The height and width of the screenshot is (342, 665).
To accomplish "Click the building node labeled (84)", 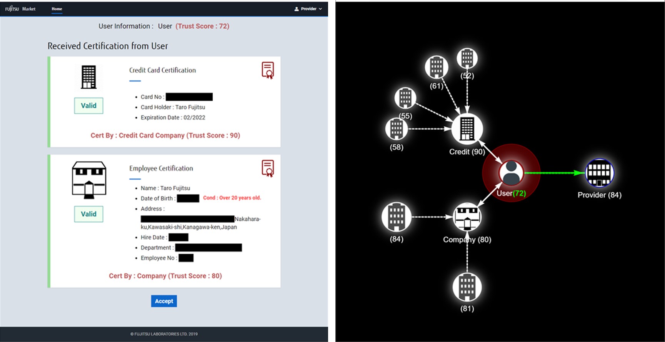I will pyautogui.click(x=397, y=217).
